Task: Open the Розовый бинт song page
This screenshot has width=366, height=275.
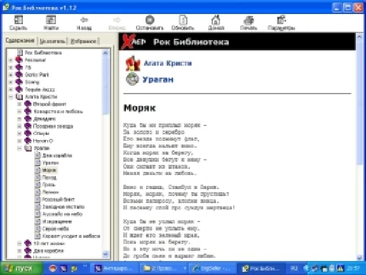Action: pyautogui.click(x=58, y=199)
